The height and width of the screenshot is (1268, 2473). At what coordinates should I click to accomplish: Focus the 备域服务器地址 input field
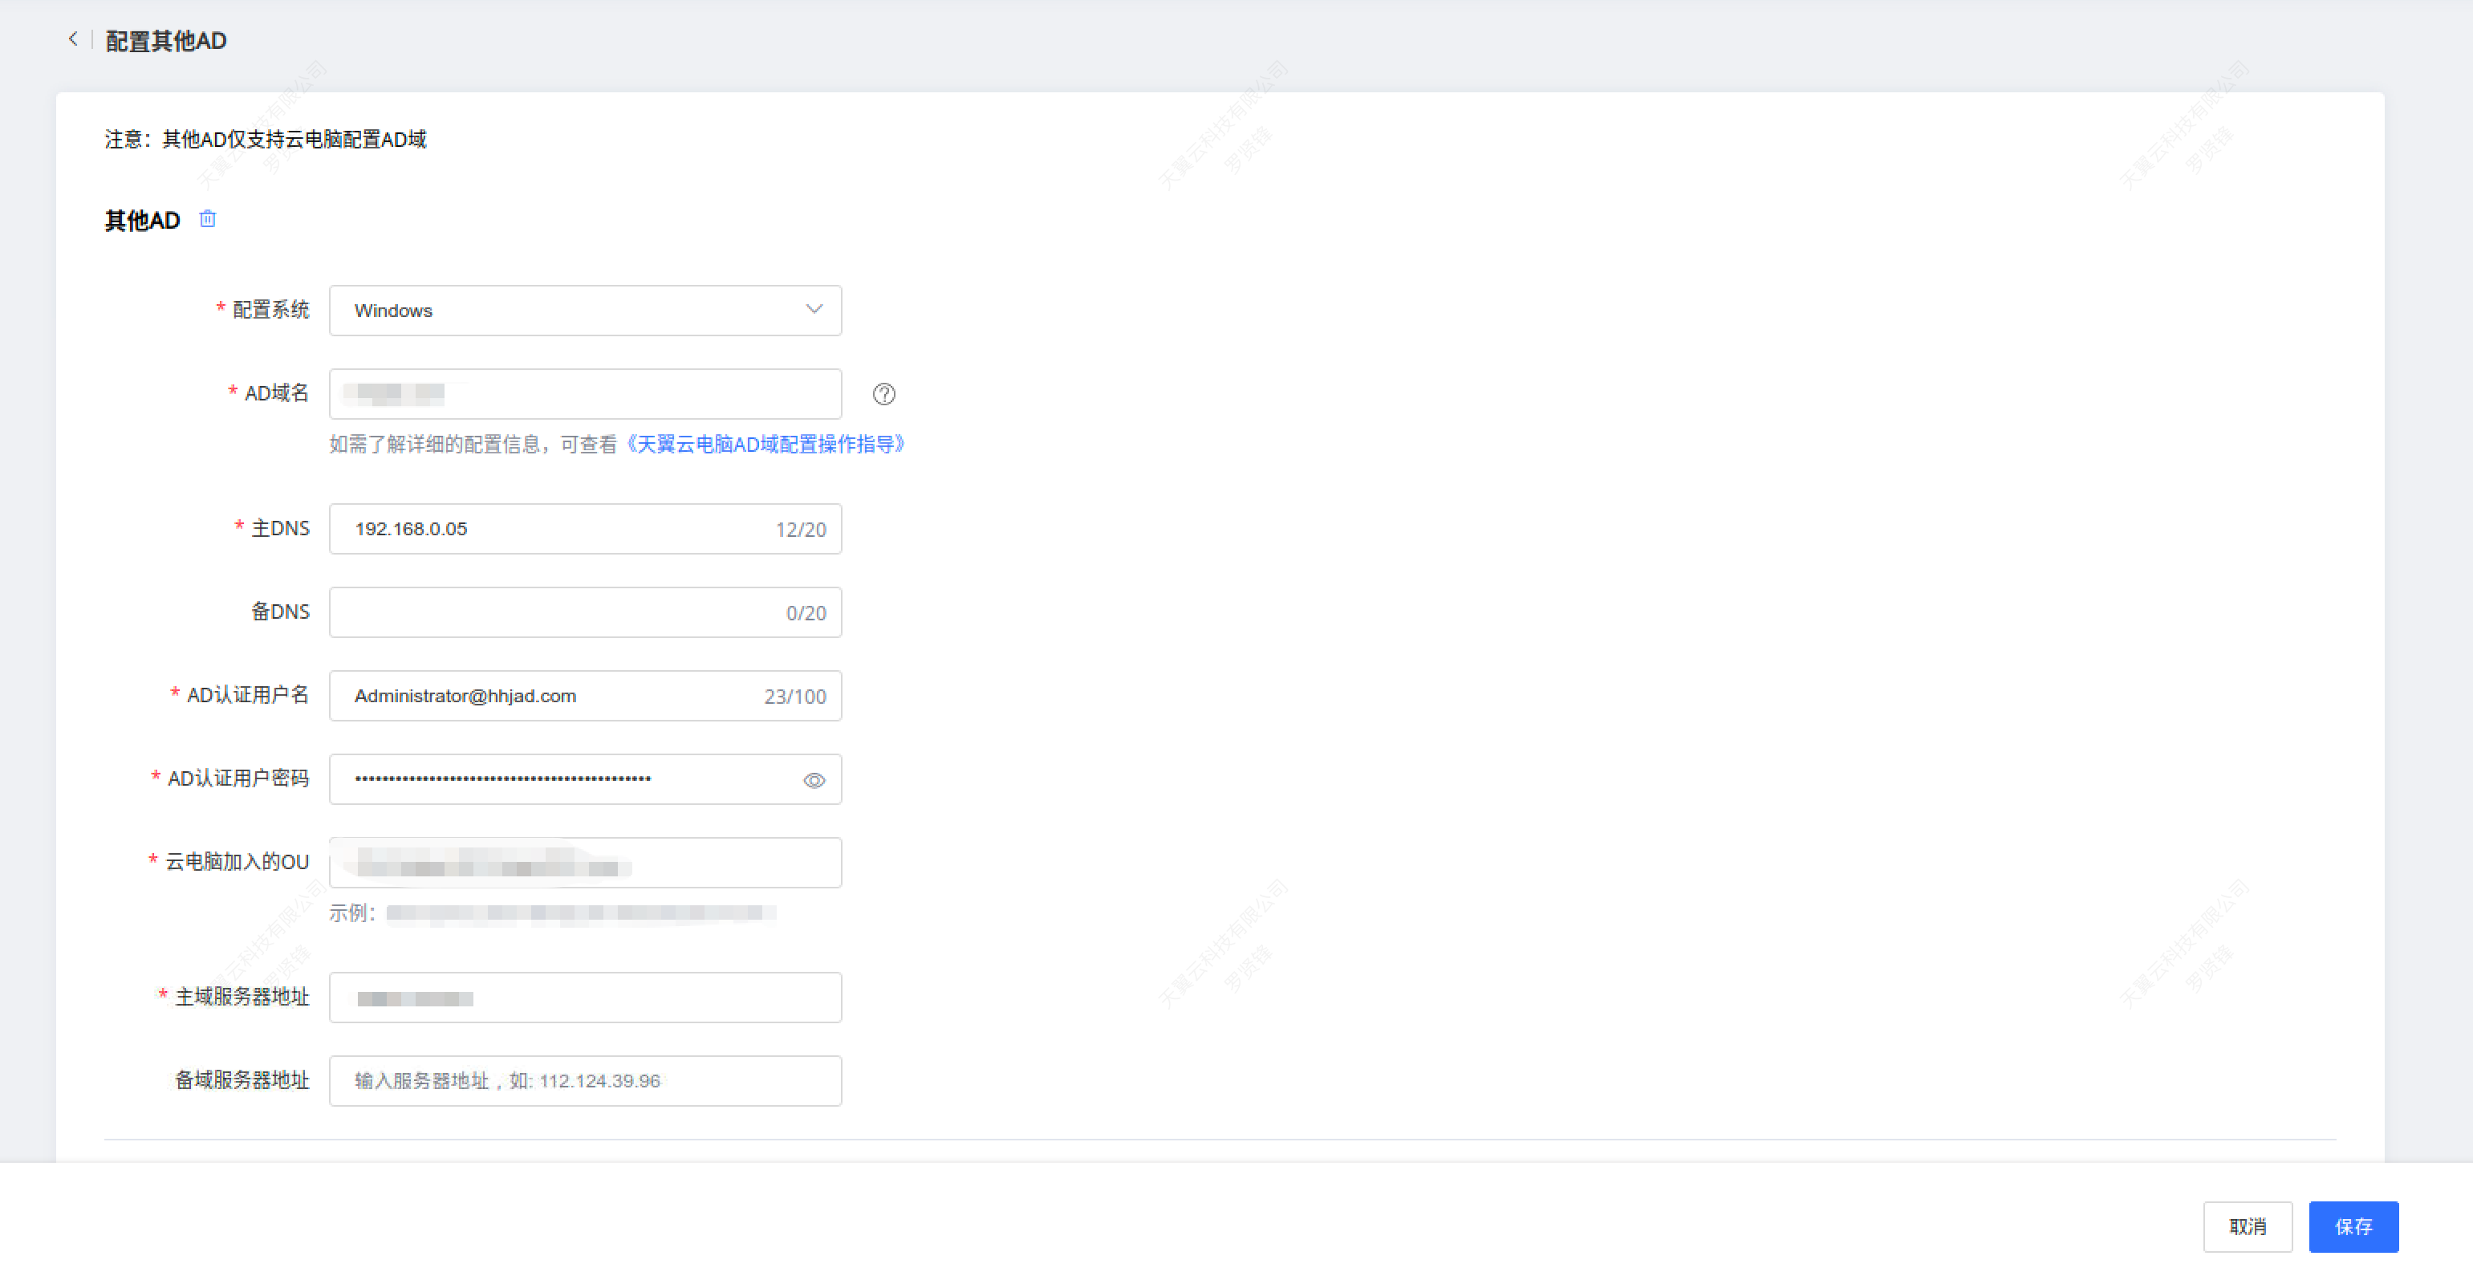click(x=585, y=1081)
